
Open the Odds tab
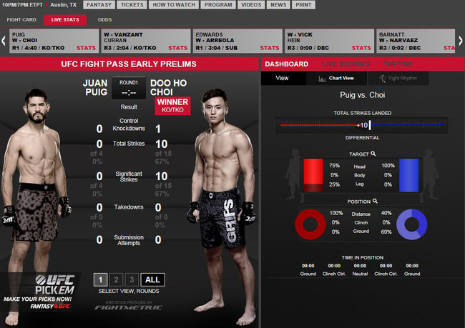[x=104, y=20]
